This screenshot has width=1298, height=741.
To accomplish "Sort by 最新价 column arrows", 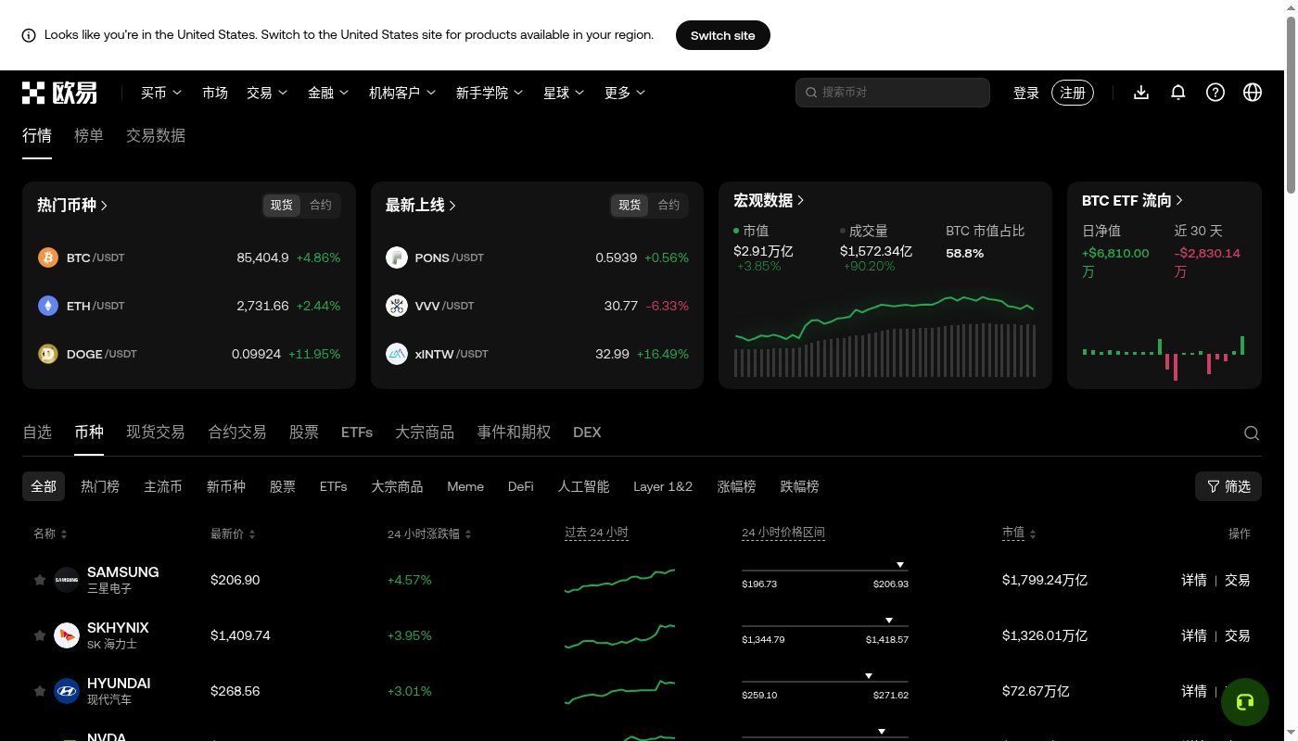I will (252, 534).
